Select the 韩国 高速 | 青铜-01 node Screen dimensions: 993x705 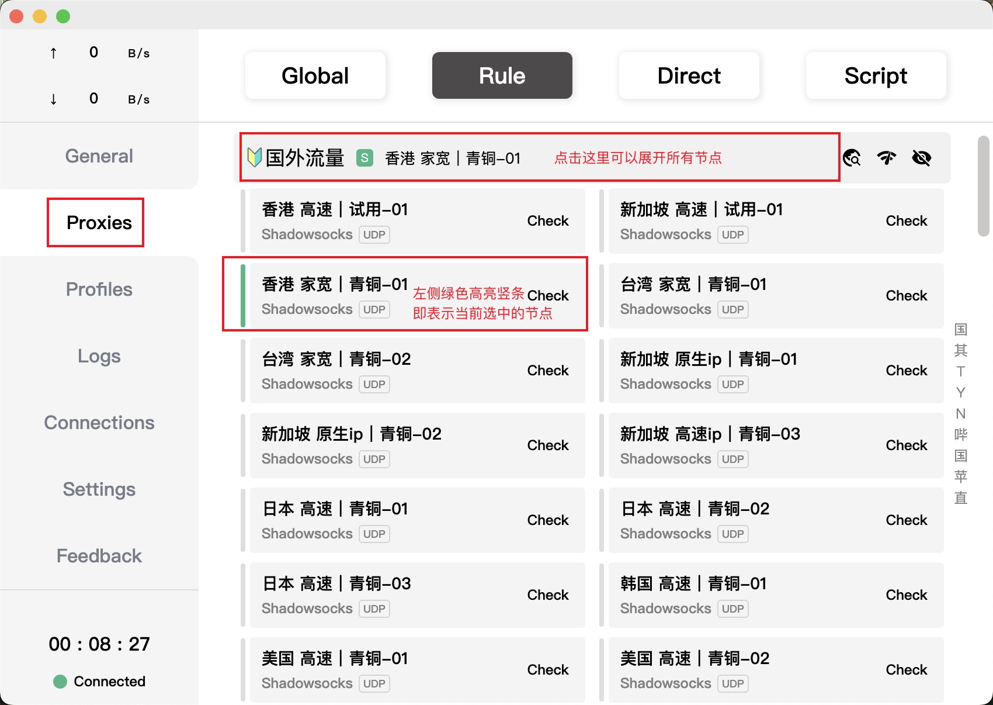point(776,595)
